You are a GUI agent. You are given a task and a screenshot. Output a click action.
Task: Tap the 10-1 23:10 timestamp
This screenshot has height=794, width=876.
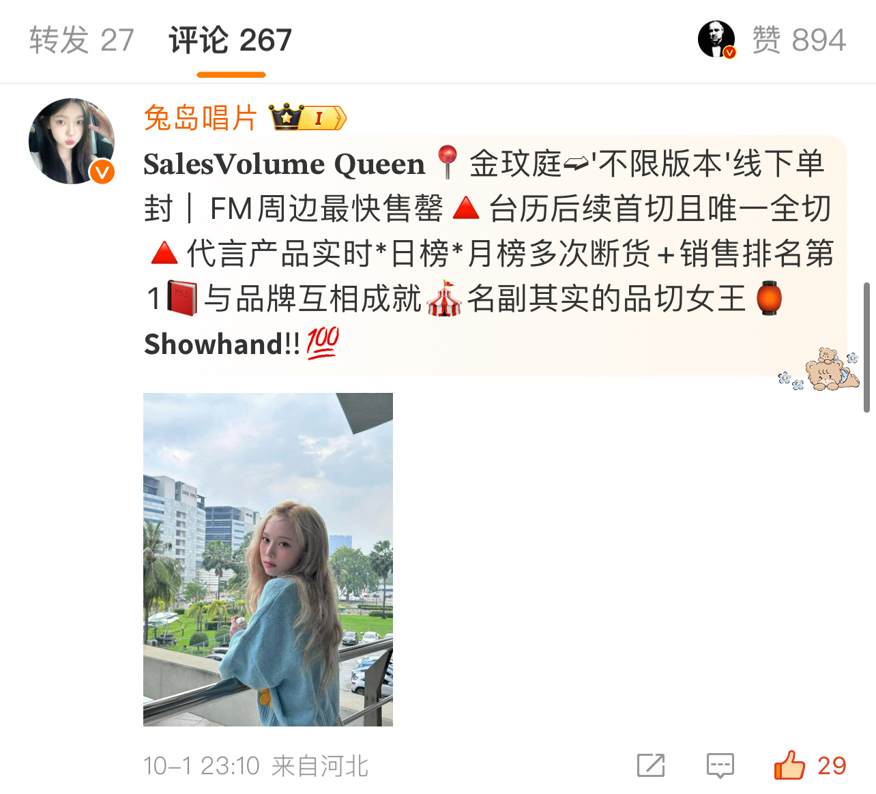point(201,766)
